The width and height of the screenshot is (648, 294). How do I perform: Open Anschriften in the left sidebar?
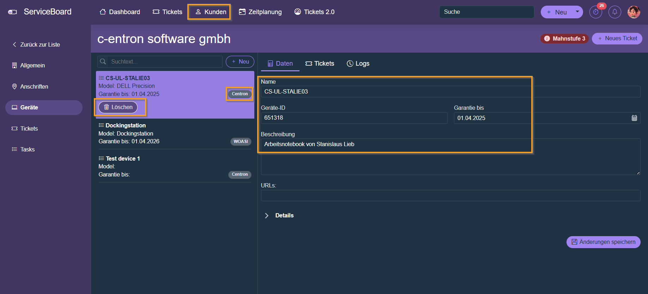click(34, 86)
